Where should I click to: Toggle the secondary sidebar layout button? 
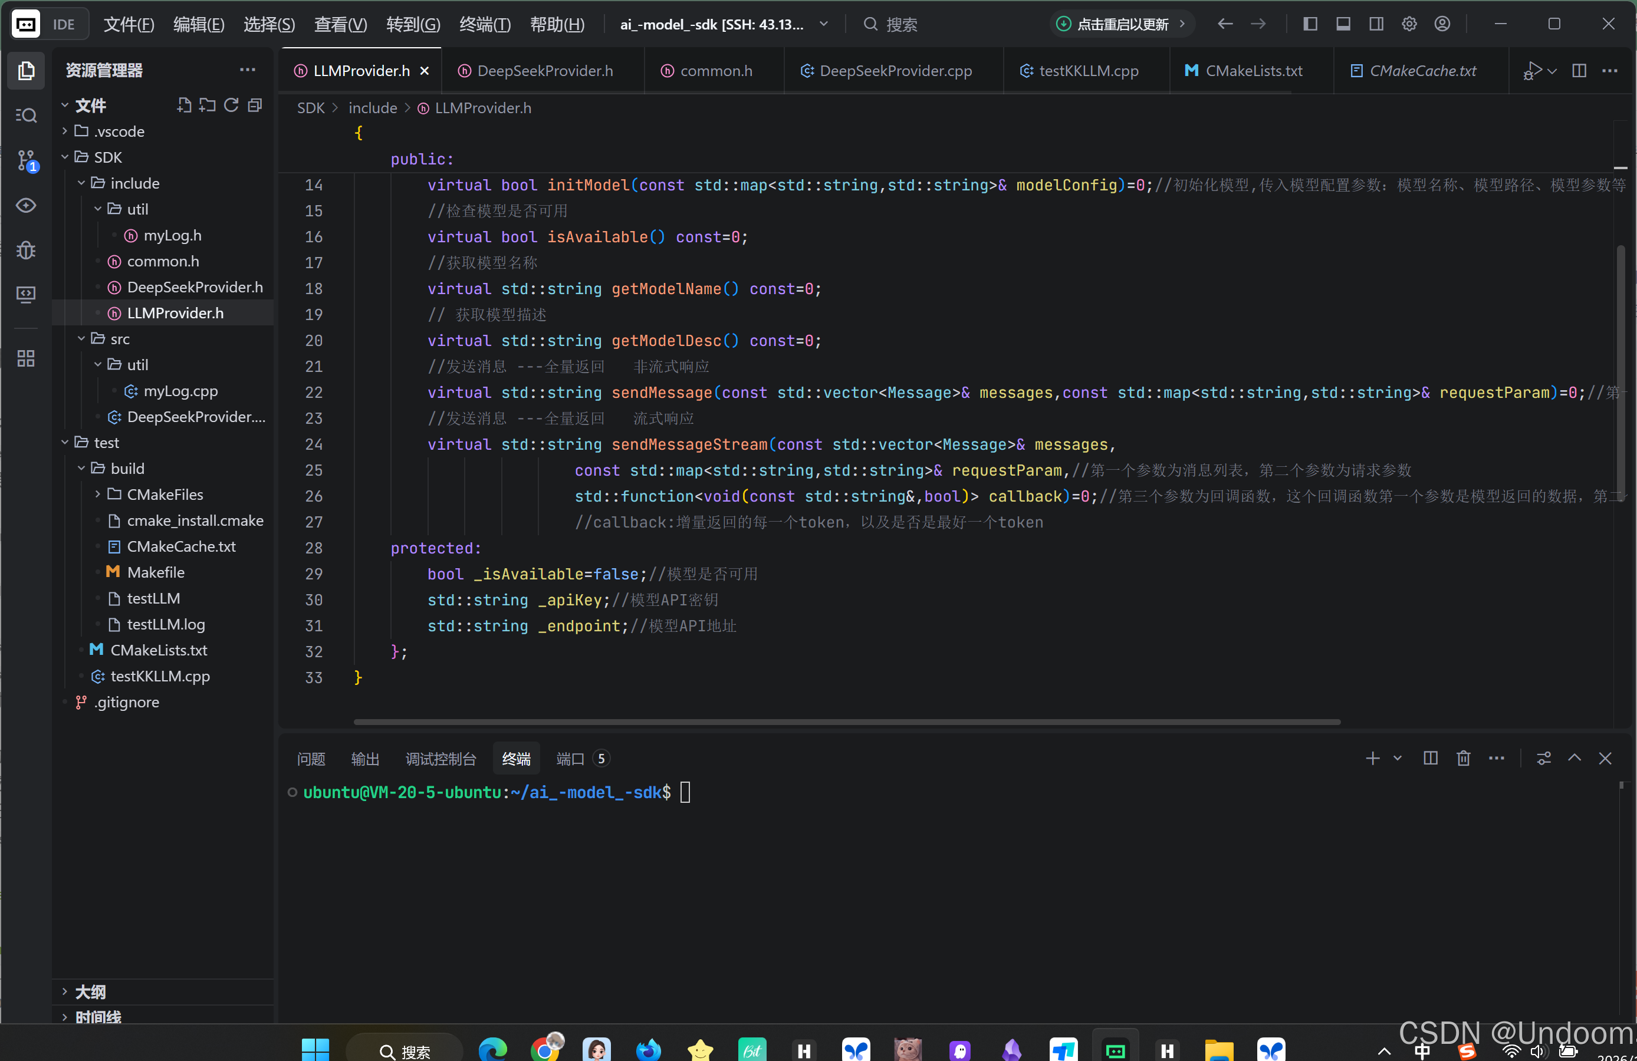tap(1376, 24)
